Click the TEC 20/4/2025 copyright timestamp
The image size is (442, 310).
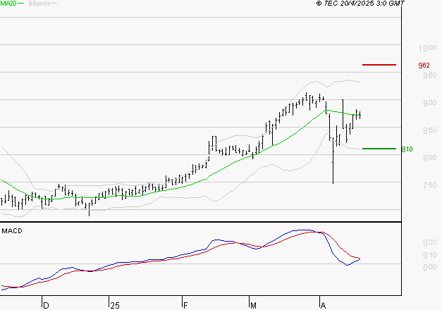coord(360,4)
